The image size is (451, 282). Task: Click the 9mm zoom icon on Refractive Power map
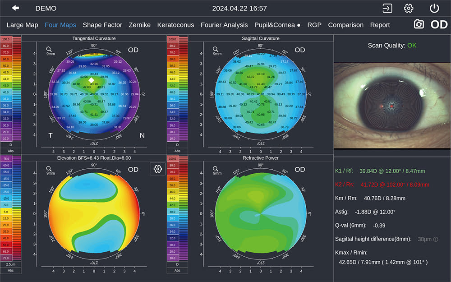(x=216, y=171)
